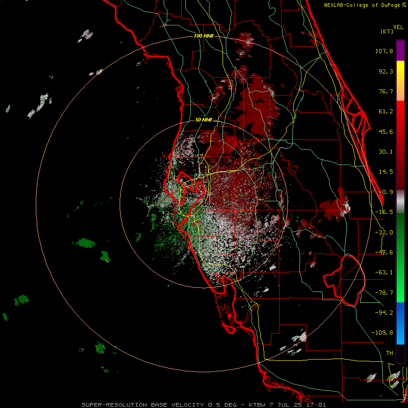Screen dimensions: 408x408
Task: Select the 92.3 velocity scale value
Action: [386, 71]
